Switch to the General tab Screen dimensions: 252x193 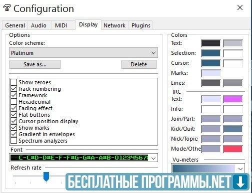[15, 25]
